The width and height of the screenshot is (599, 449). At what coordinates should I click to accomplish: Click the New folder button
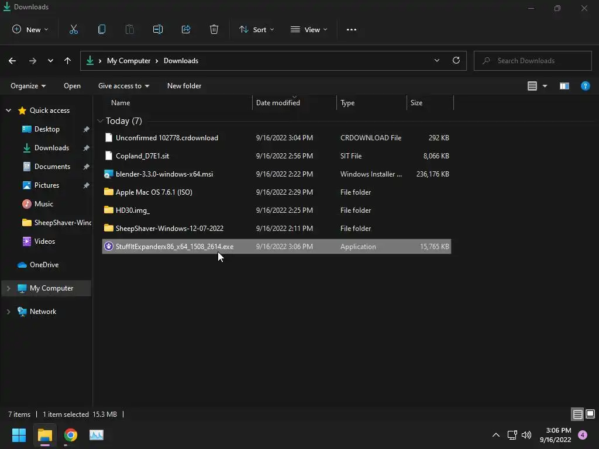coord(184,86)
